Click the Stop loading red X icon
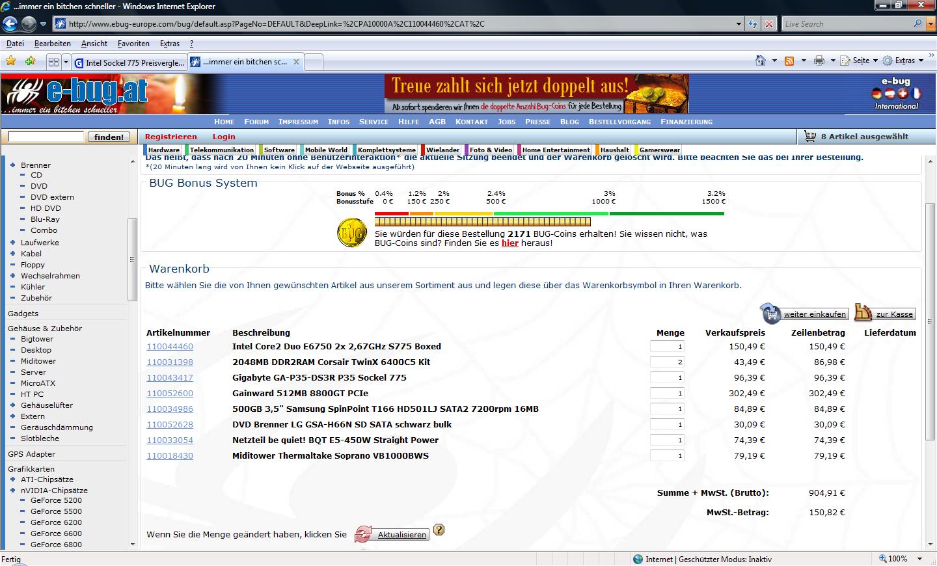 point(769,24)
